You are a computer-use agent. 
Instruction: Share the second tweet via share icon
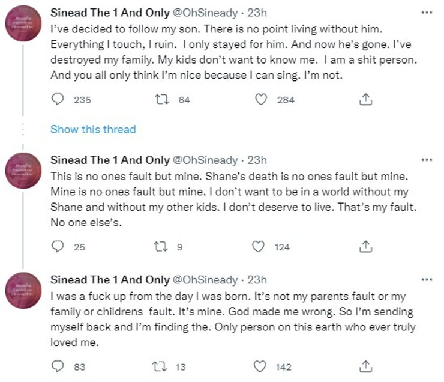coord(365,246)
